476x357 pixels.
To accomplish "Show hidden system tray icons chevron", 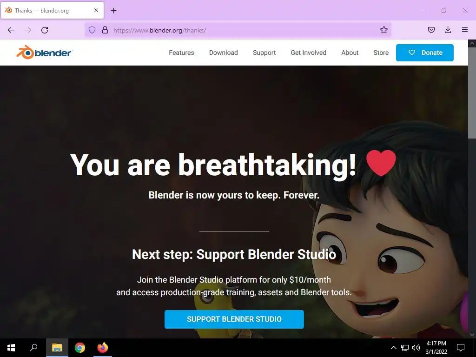I will click(393, 348).
